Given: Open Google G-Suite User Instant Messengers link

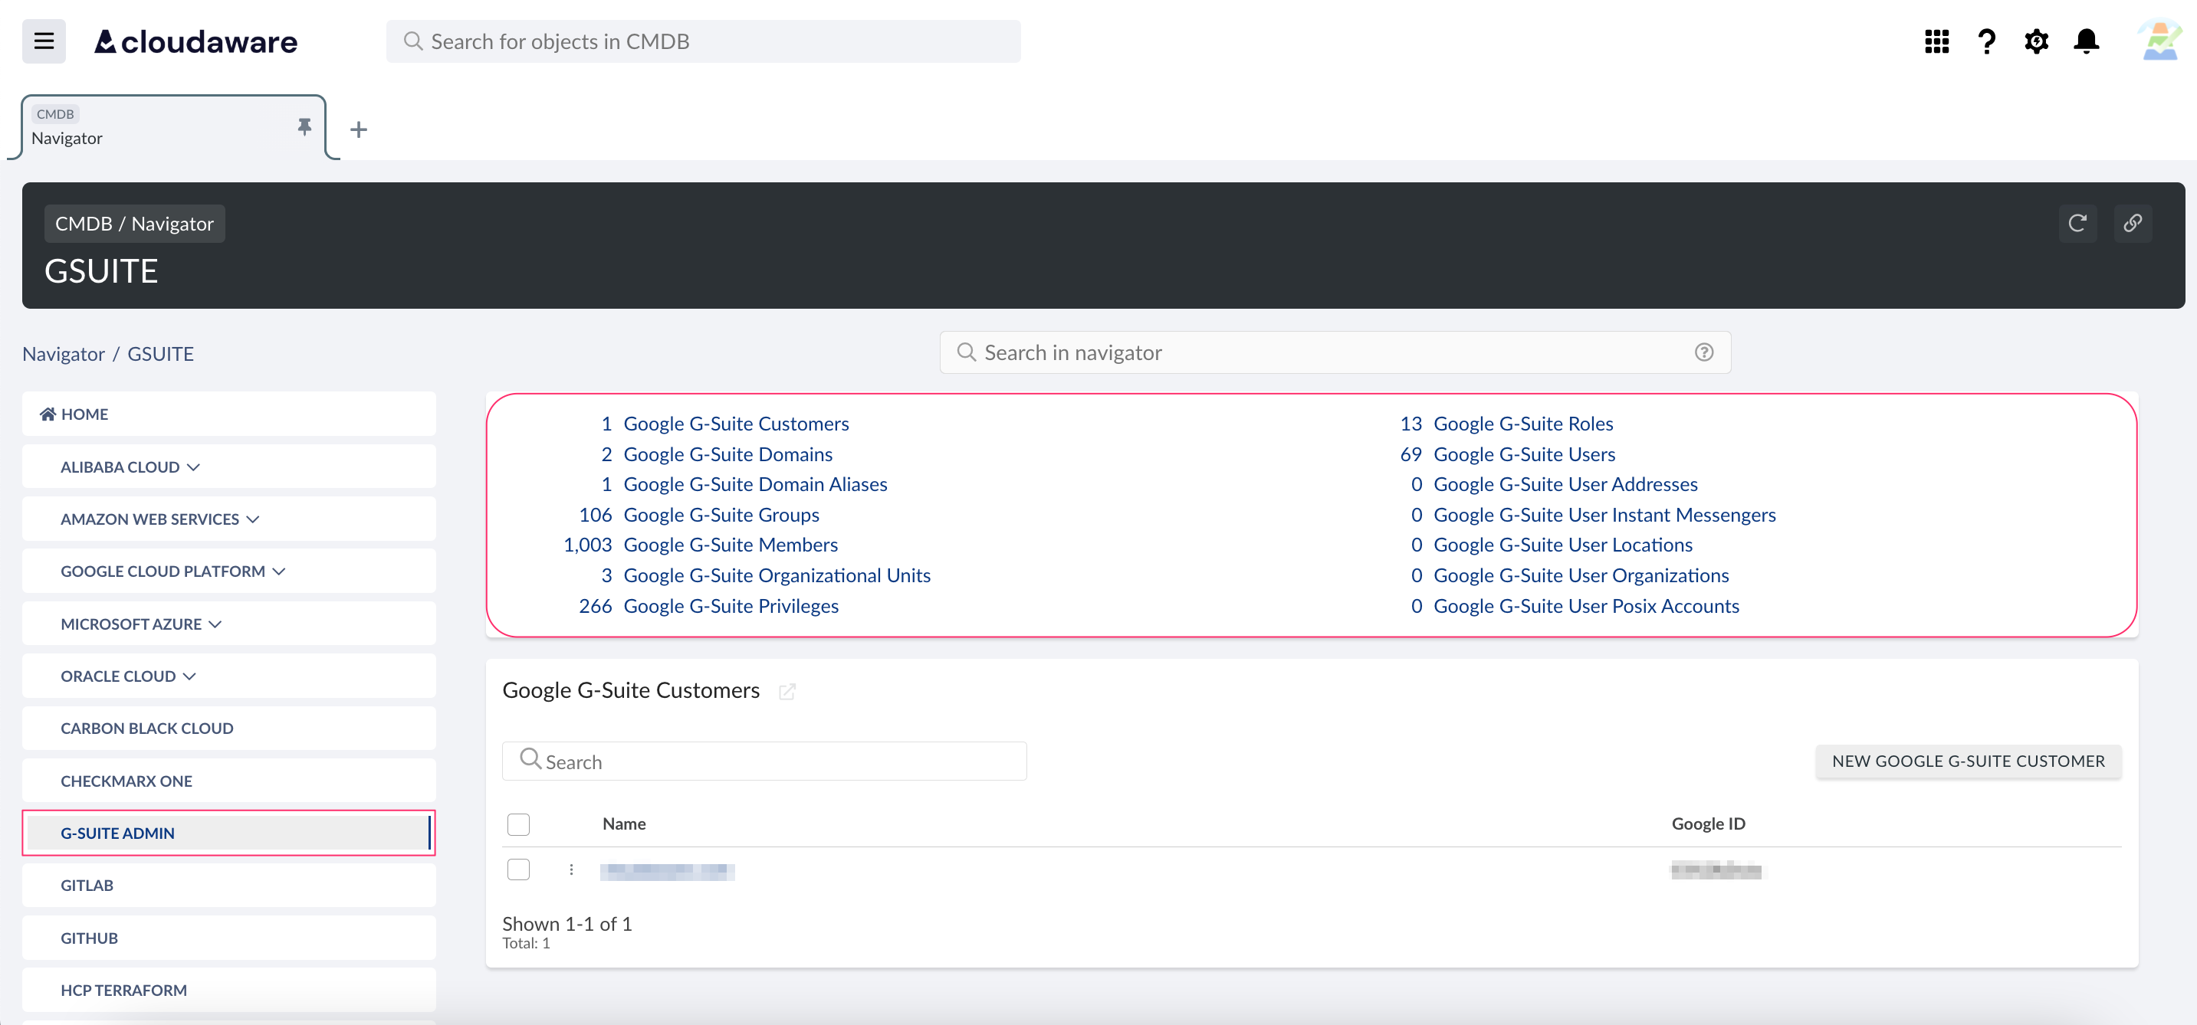Looking at the screenshot, I should tap(1604, 515).
